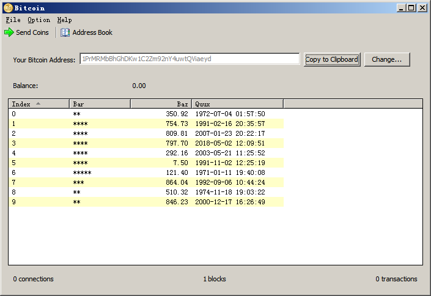Select row with Baz value 7.50

point(146,163)
